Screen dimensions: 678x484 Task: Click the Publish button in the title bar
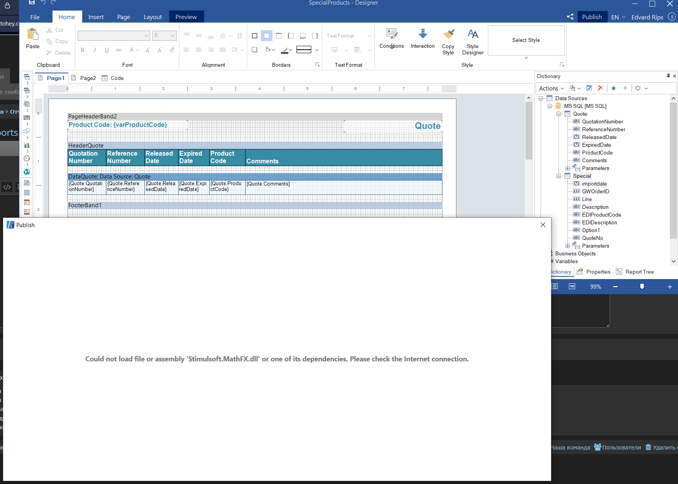click(x=592, y=17)
